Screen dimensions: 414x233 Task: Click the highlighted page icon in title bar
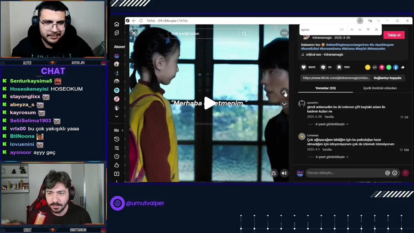(x=360, y=21)
